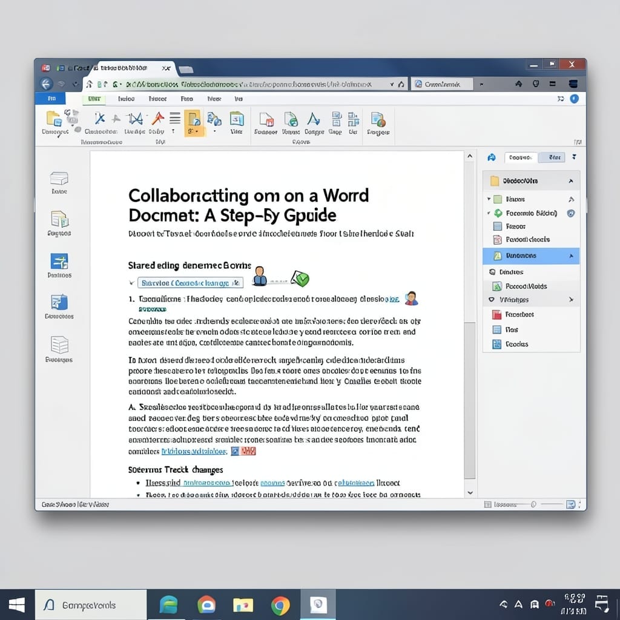Click the shield icon in window toolbar

[536, 84]
